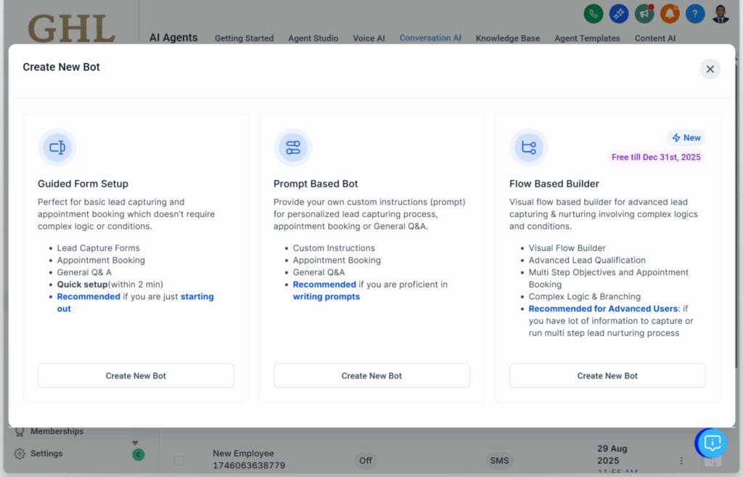Switch to the Knowledge Base tab
The width and height of the screenshot is (743, 477).
pyautogui.click(x=507, y=38)
